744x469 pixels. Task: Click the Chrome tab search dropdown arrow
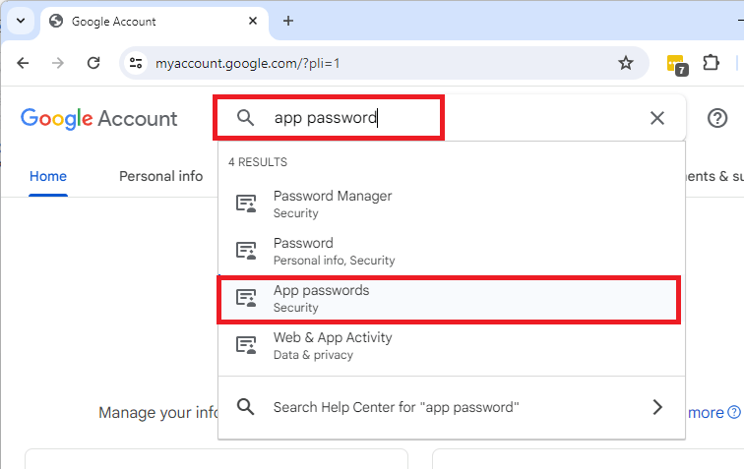[20, 21]
